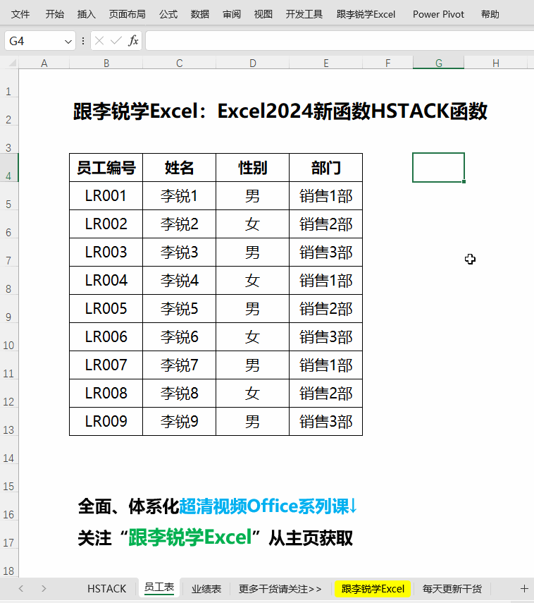This screenshot has width=534, height=603.
Task: Switch to the 业绩表 sheet tab
Action: [206, 589]
